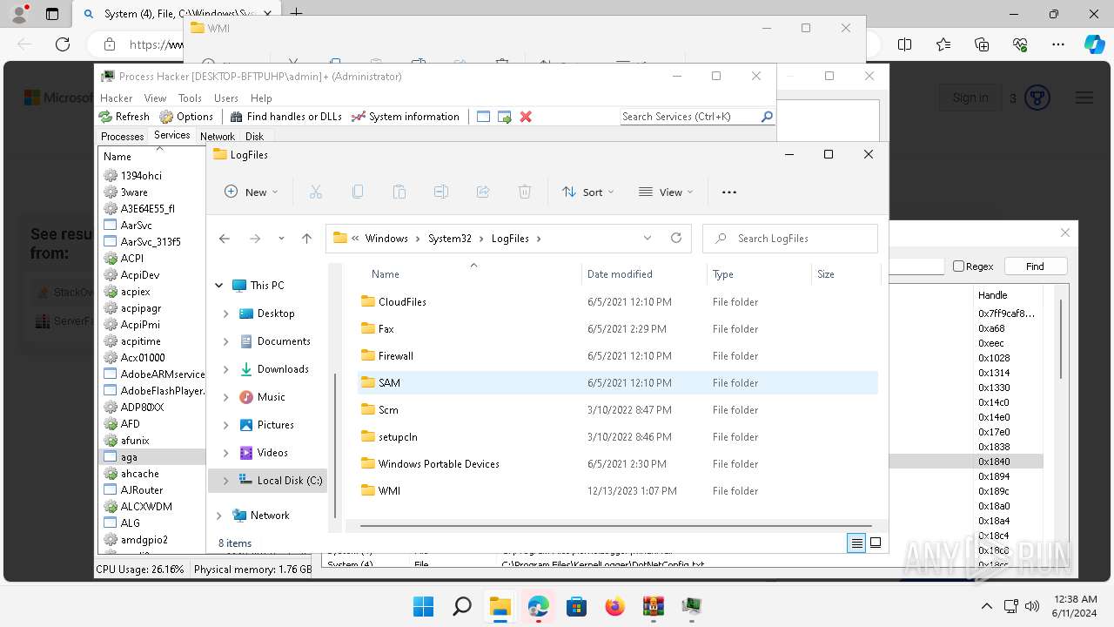Click Search Services input in Process Hacker

[x=689, y=117]
